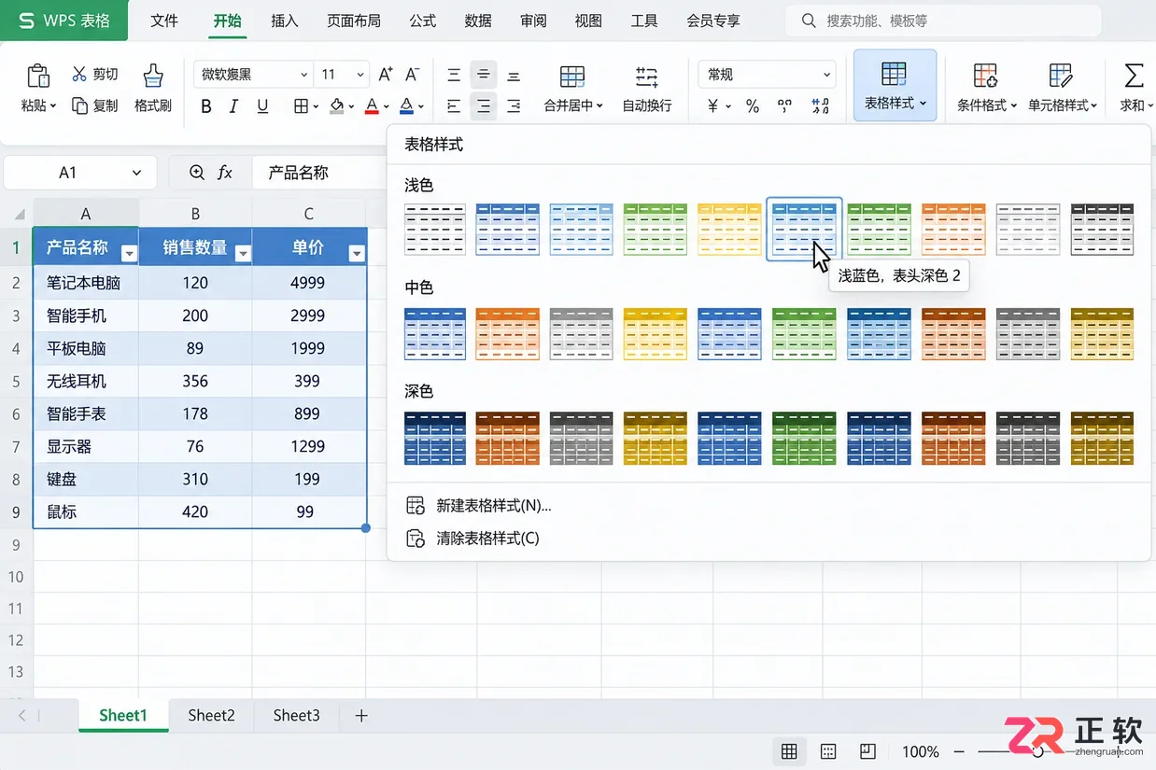The image size is (1156, 770).
Task: Click the search box 搜索功能、模板等
Action: 943,21
